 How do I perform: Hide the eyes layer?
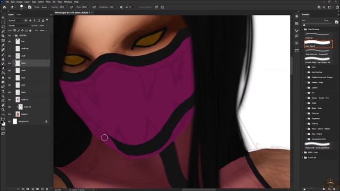click(10, 78)
